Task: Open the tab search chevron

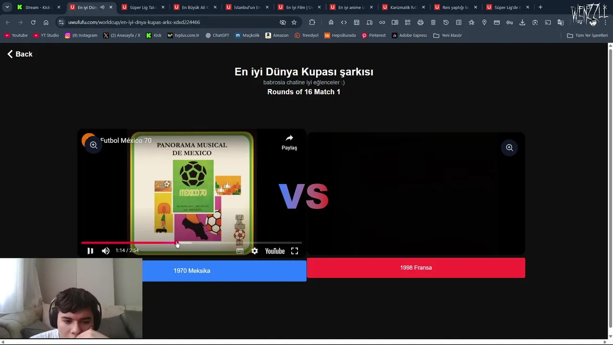Action: [7, 7]
